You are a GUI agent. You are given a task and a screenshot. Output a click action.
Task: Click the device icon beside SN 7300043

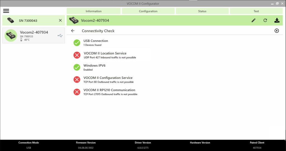tap(11, 20)
